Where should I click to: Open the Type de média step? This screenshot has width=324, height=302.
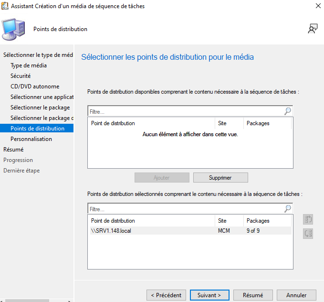tap(29, 65)
